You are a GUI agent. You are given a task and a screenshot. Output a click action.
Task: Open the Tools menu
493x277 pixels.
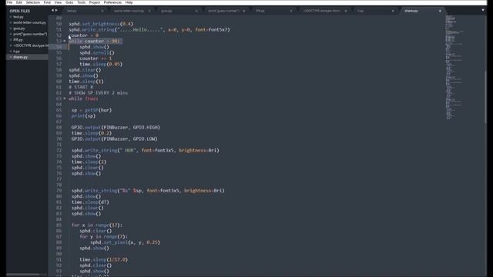point(81,2)
